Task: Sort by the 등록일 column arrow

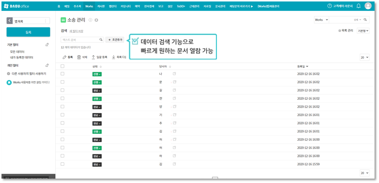Action: 307,66
